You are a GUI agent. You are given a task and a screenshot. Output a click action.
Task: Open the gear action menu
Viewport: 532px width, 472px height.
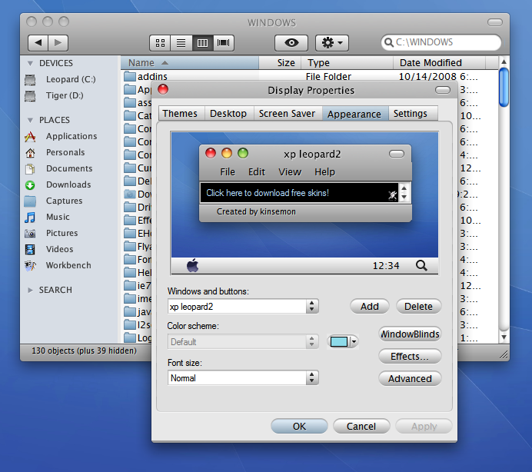[332, 43]
